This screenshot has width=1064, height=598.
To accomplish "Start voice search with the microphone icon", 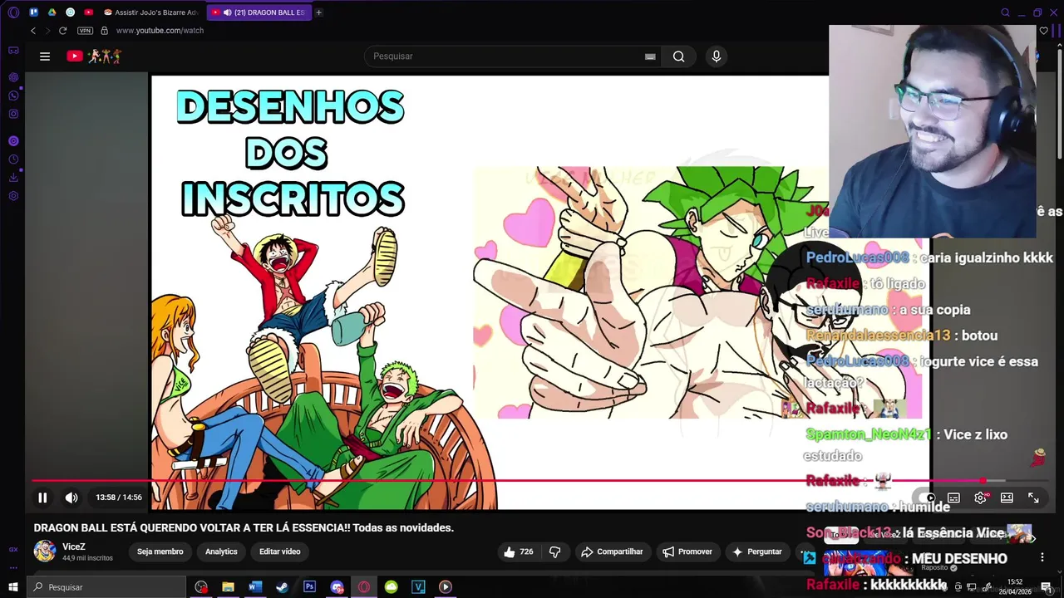I will (717, 56).
